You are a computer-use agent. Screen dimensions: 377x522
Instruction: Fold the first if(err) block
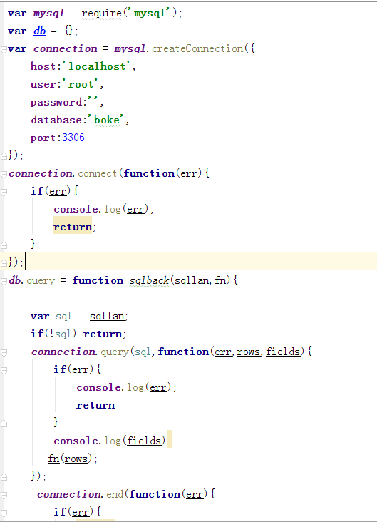tap(4, 192)
